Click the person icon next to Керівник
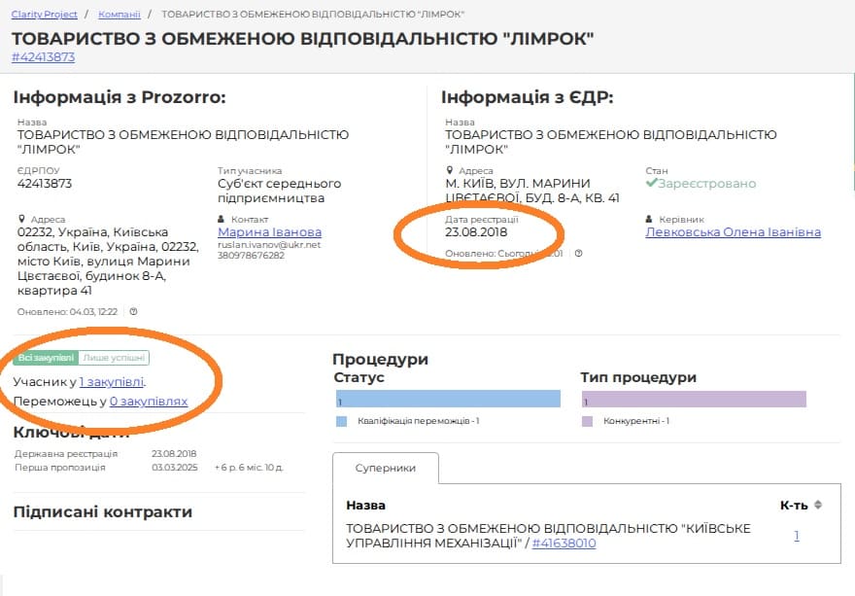This screenshot has width=855, height=596. [x=650, y=220]
